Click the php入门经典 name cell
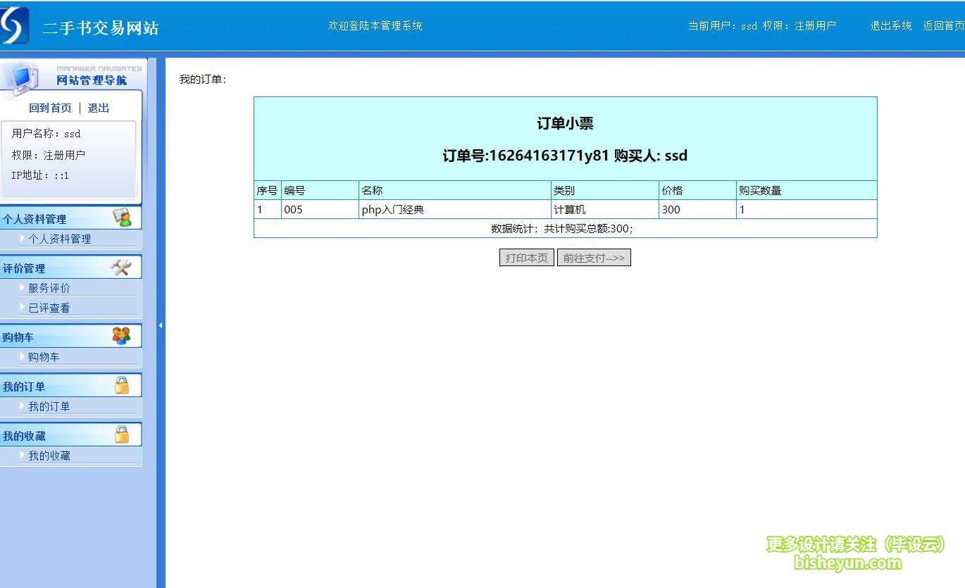 (455, 209)
